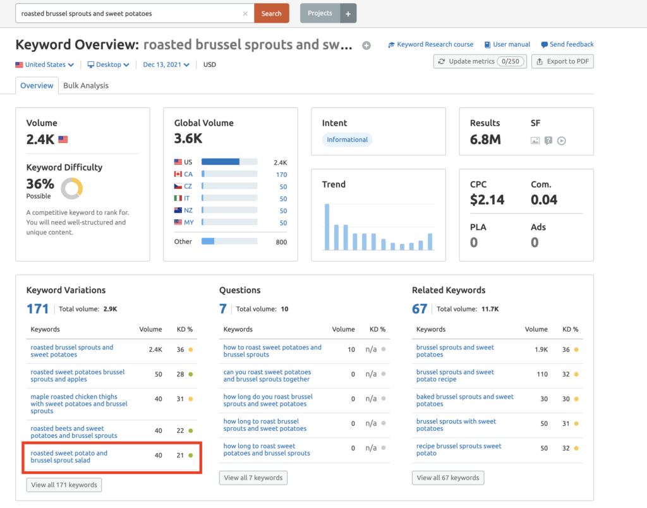647x508 pixels.
Task: Click View all 7 keywords button
Action: 253,478
